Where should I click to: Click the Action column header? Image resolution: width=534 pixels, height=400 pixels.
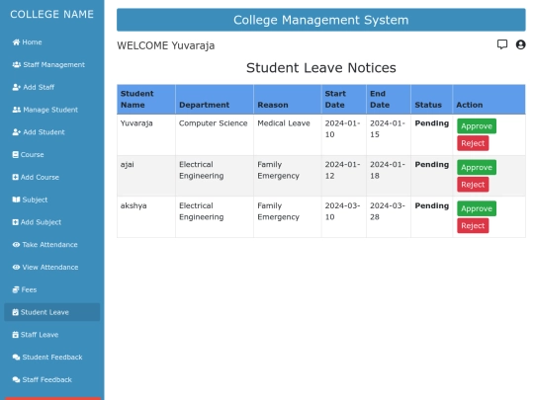pos(489,100)
